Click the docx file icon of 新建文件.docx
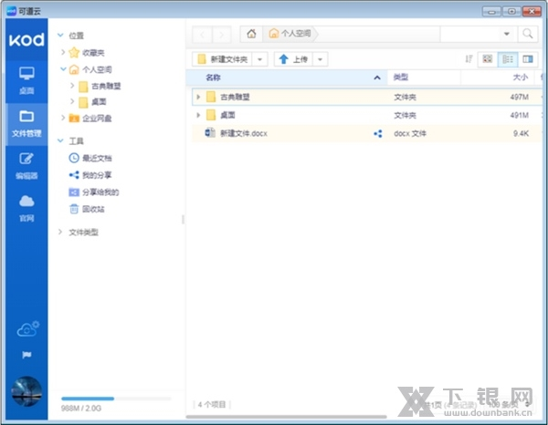 (x=210, y=133)
